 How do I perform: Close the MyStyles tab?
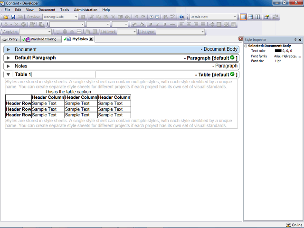pos(91,39)
